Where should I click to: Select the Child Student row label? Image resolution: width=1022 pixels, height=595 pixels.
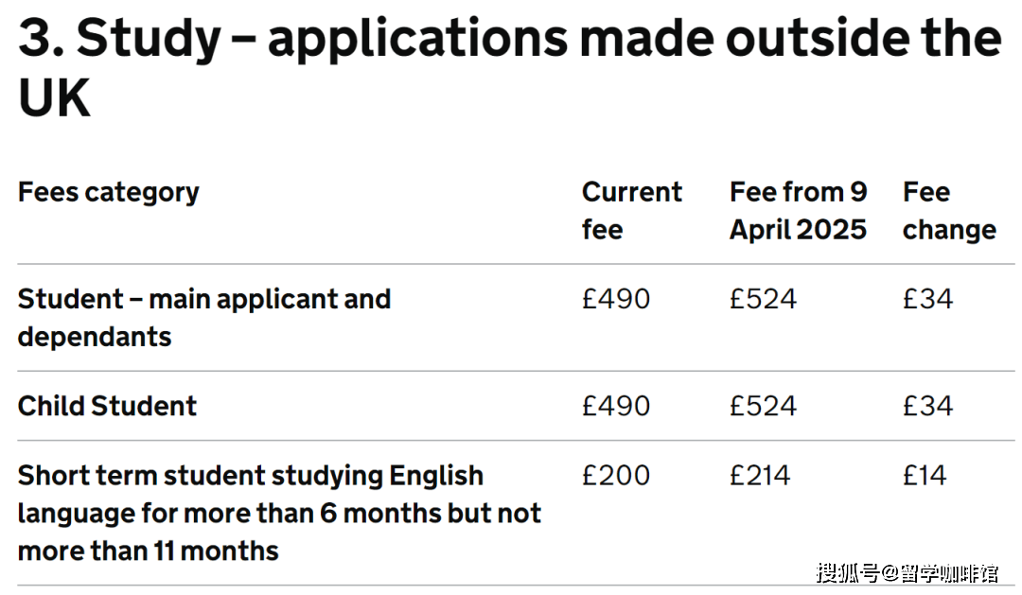pos(107,406)
